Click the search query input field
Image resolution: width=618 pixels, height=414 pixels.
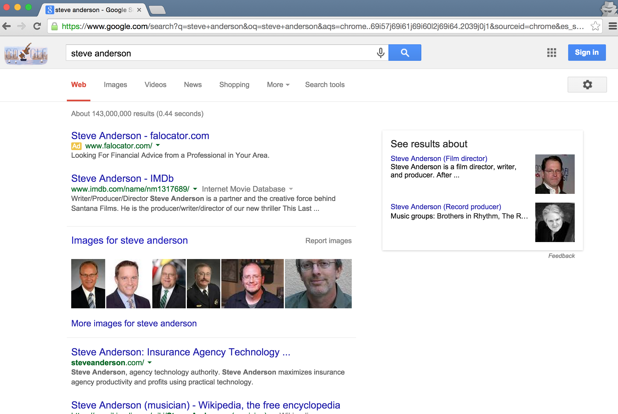click(219, 53)
